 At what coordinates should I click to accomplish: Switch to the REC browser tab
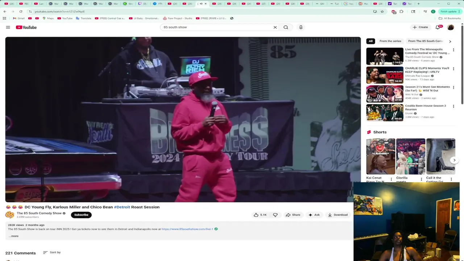click(x=24, y=4)
